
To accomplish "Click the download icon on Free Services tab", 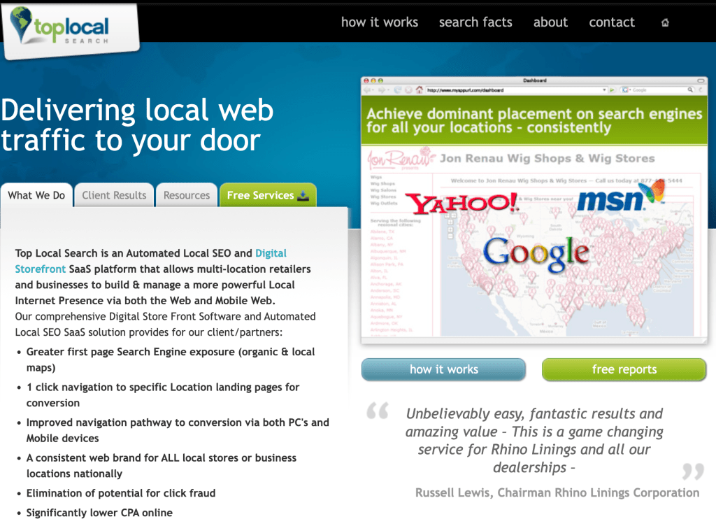I will [x=303, y=196].
